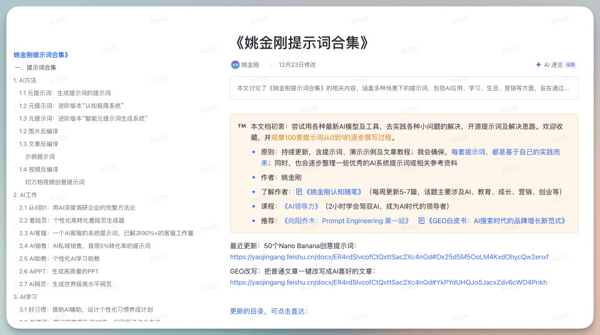Viewport: 600px width, 335px height.
Task: Jump to 1.2 图片反编译 outline entry
Action: (39, 131)
